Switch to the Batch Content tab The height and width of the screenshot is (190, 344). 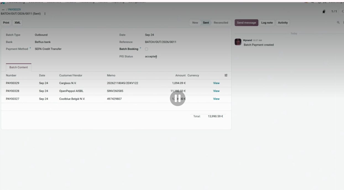click(19, 67)
